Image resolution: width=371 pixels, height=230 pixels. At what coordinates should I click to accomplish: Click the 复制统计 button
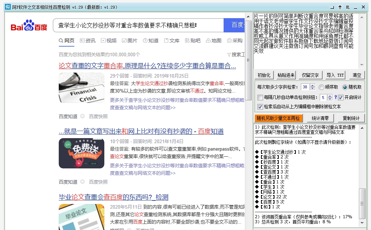[351, 118]
